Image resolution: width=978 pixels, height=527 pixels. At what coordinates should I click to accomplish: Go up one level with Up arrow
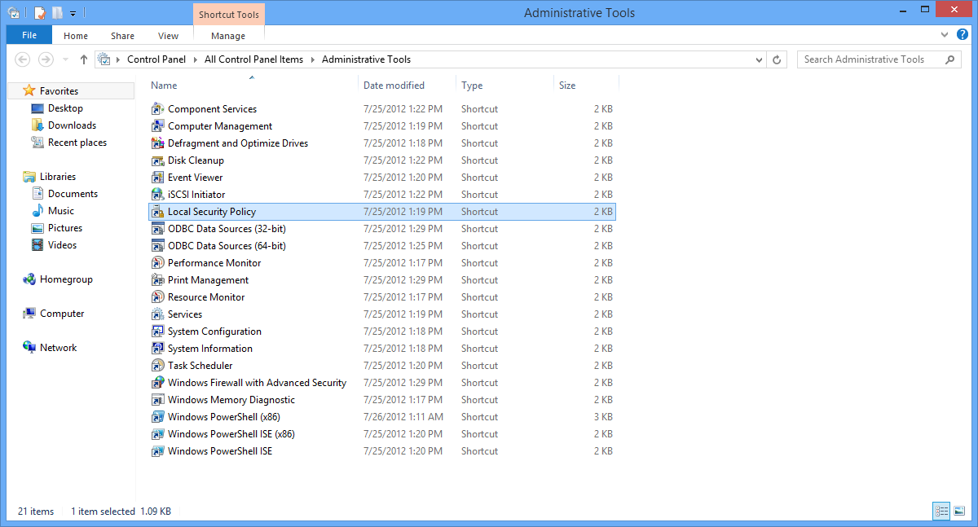coord(84,59)
